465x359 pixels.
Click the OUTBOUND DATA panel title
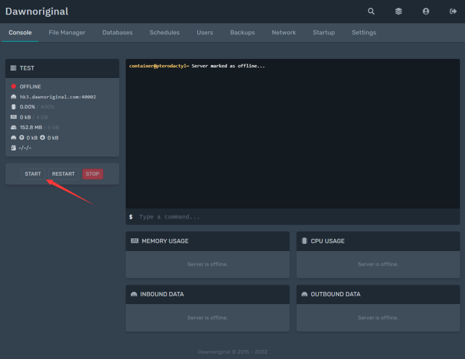tap(336, 294)
